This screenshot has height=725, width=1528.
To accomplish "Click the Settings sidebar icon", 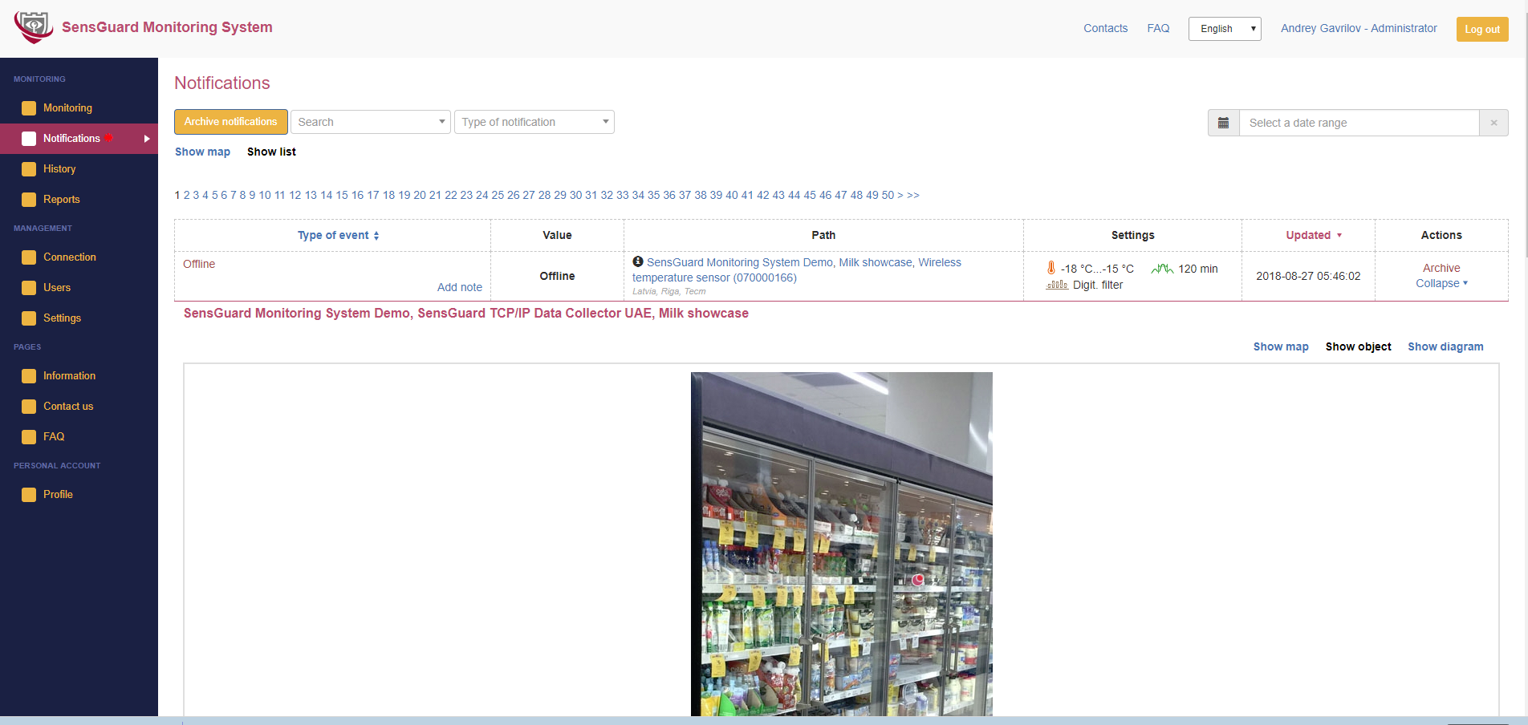I will pyautogui.click(x=29, y=318).
